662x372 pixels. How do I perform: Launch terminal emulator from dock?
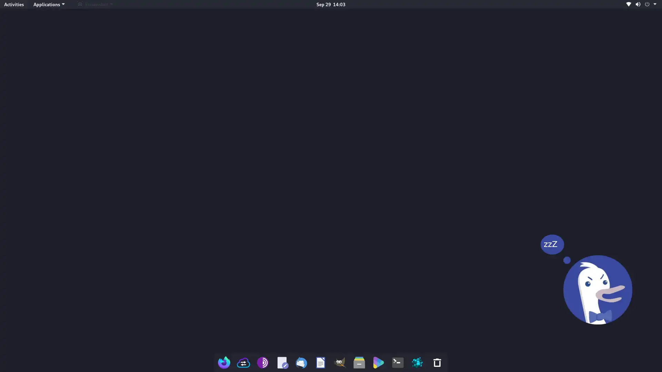tap(398, 362)
